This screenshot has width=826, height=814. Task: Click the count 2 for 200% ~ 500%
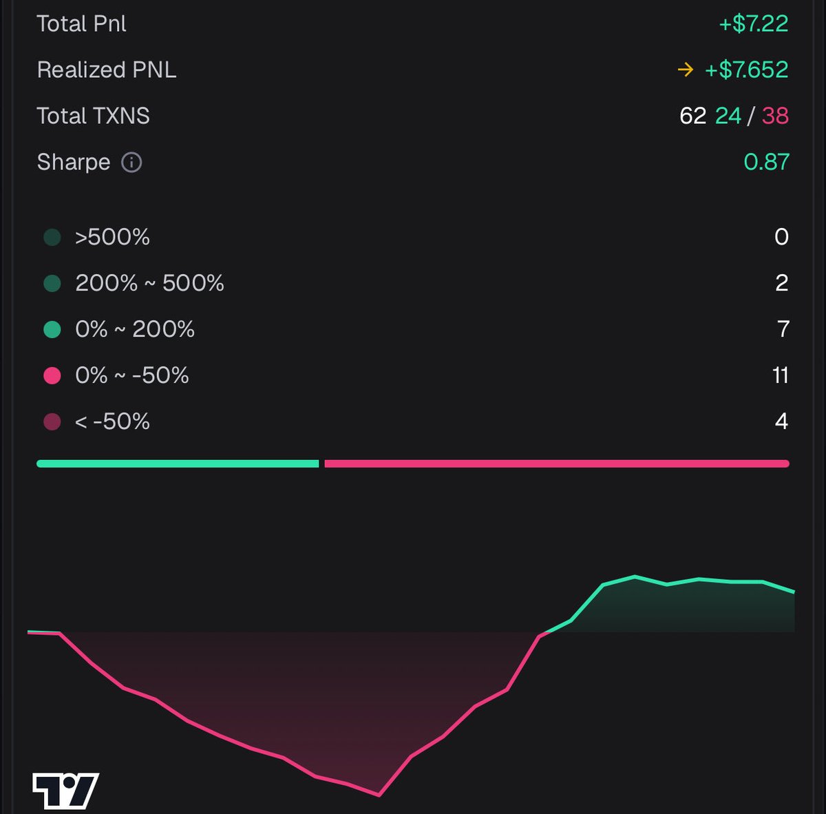[x=781, y=284]
